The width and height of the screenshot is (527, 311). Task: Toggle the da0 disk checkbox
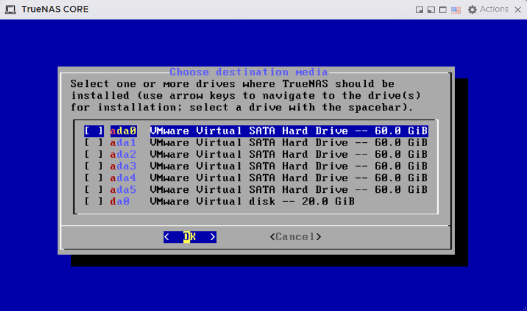(x=94, y=201)
